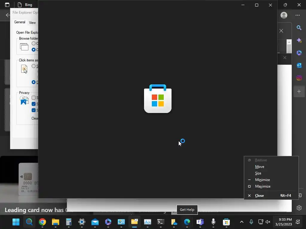
Task: Open clock showing 9:33 PM 3/25/2023
Action: (284, 222)
